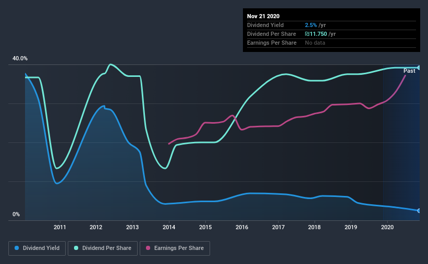This screenshot has width=428, height=264.
Task: Click the teal Dividend Per Share legend dot
Action: click(76, 248)
